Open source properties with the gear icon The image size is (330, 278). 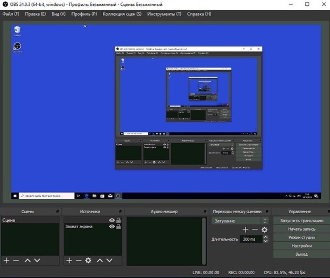(88, 260)
